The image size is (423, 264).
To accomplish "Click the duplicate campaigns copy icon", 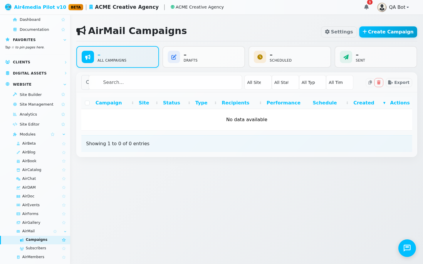I will point(370,82).
